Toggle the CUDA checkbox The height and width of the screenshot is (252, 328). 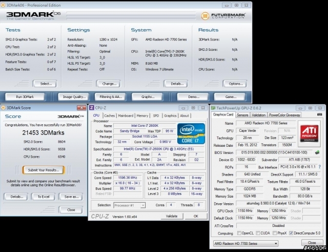pyautogui.click(x=258, y=233)
